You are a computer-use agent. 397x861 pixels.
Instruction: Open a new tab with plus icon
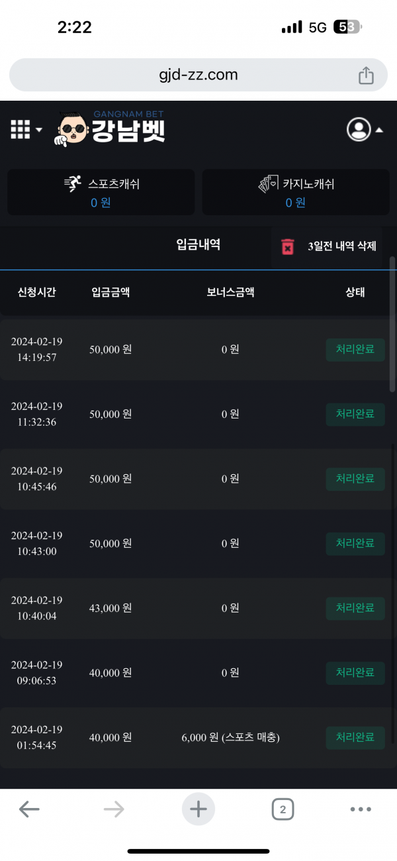tap(198, 809)
